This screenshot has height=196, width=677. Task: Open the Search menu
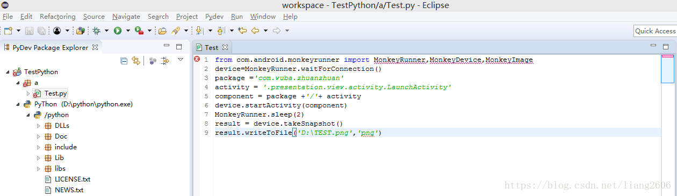point(158,17)
